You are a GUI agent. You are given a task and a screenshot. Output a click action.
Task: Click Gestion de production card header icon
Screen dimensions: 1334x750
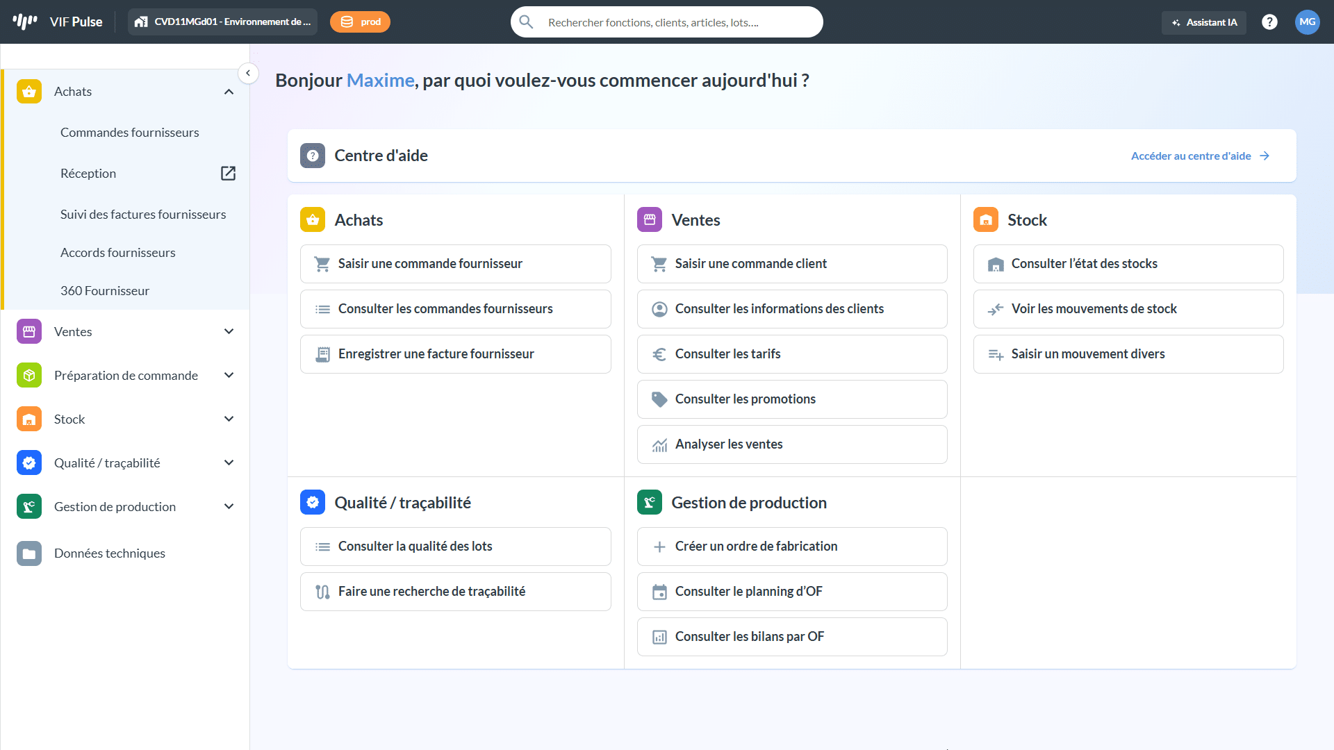point(650,502)
